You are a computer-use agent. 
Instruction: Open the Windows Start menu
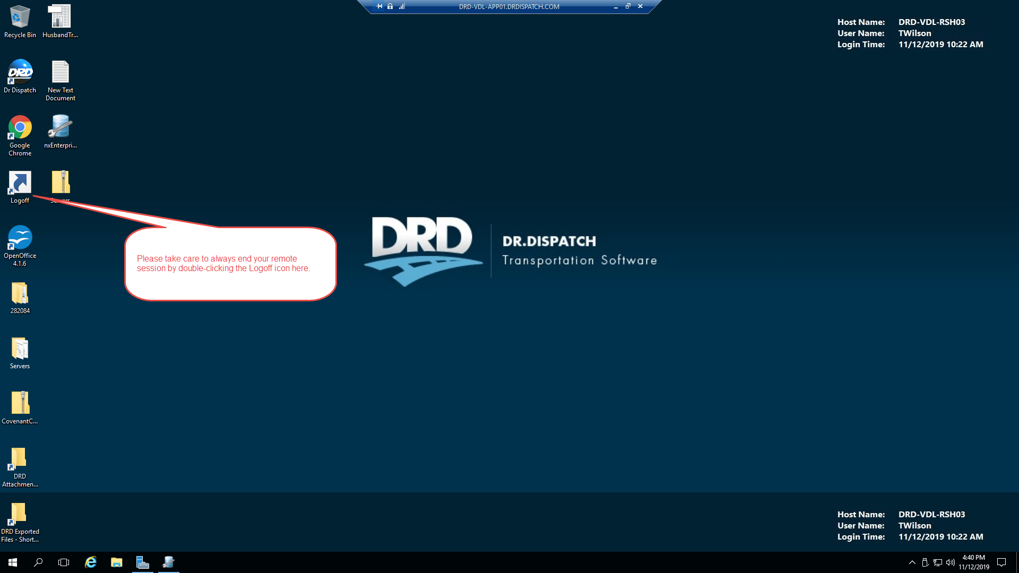[13, 562]
